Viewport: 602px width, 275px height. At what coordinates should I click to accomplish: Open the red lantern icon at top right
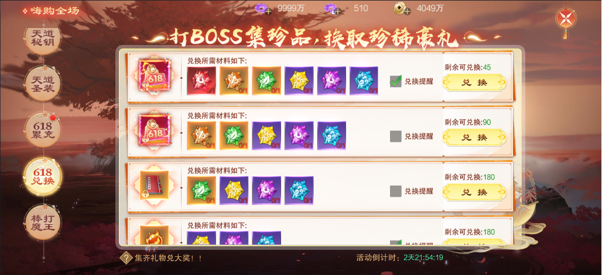[x=565, y=19]
